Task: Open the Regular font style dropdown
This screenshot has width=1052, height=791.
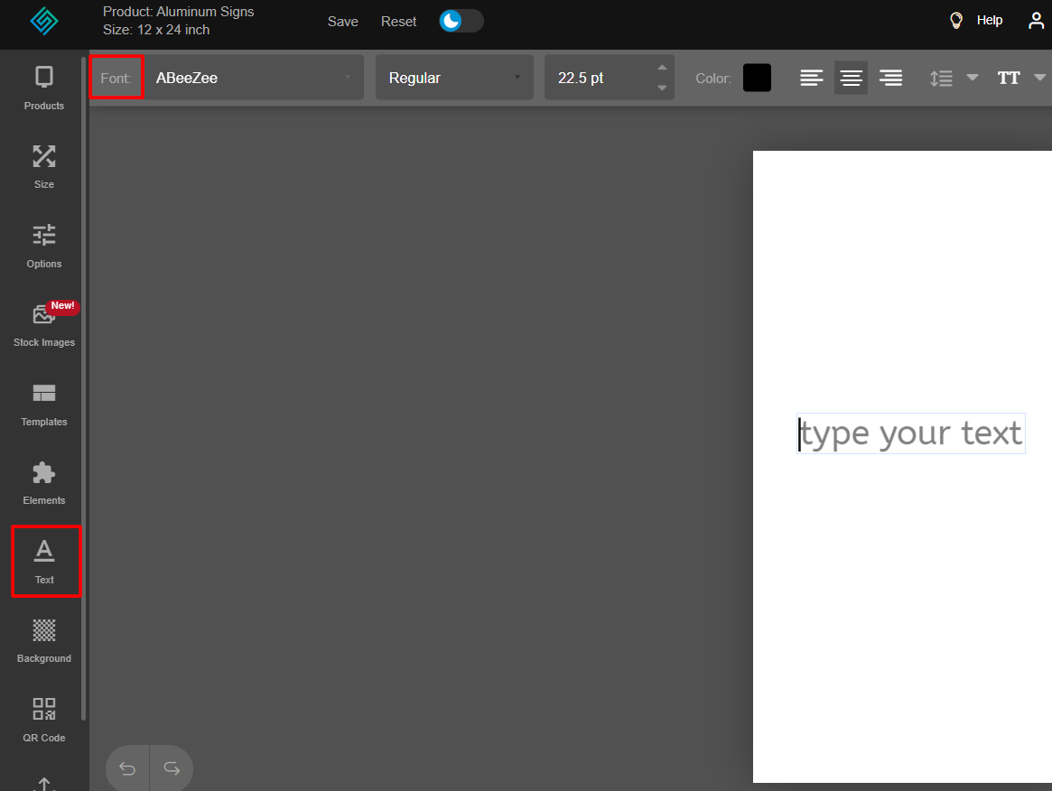Action: click(x=454, y=78)
